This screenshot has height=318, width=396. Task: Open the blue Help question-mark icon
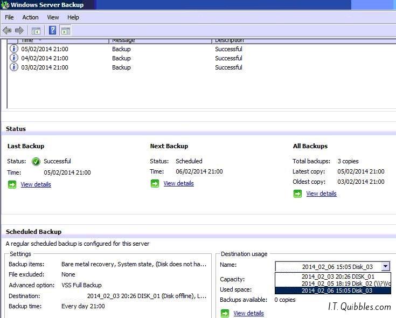point(52,30)
